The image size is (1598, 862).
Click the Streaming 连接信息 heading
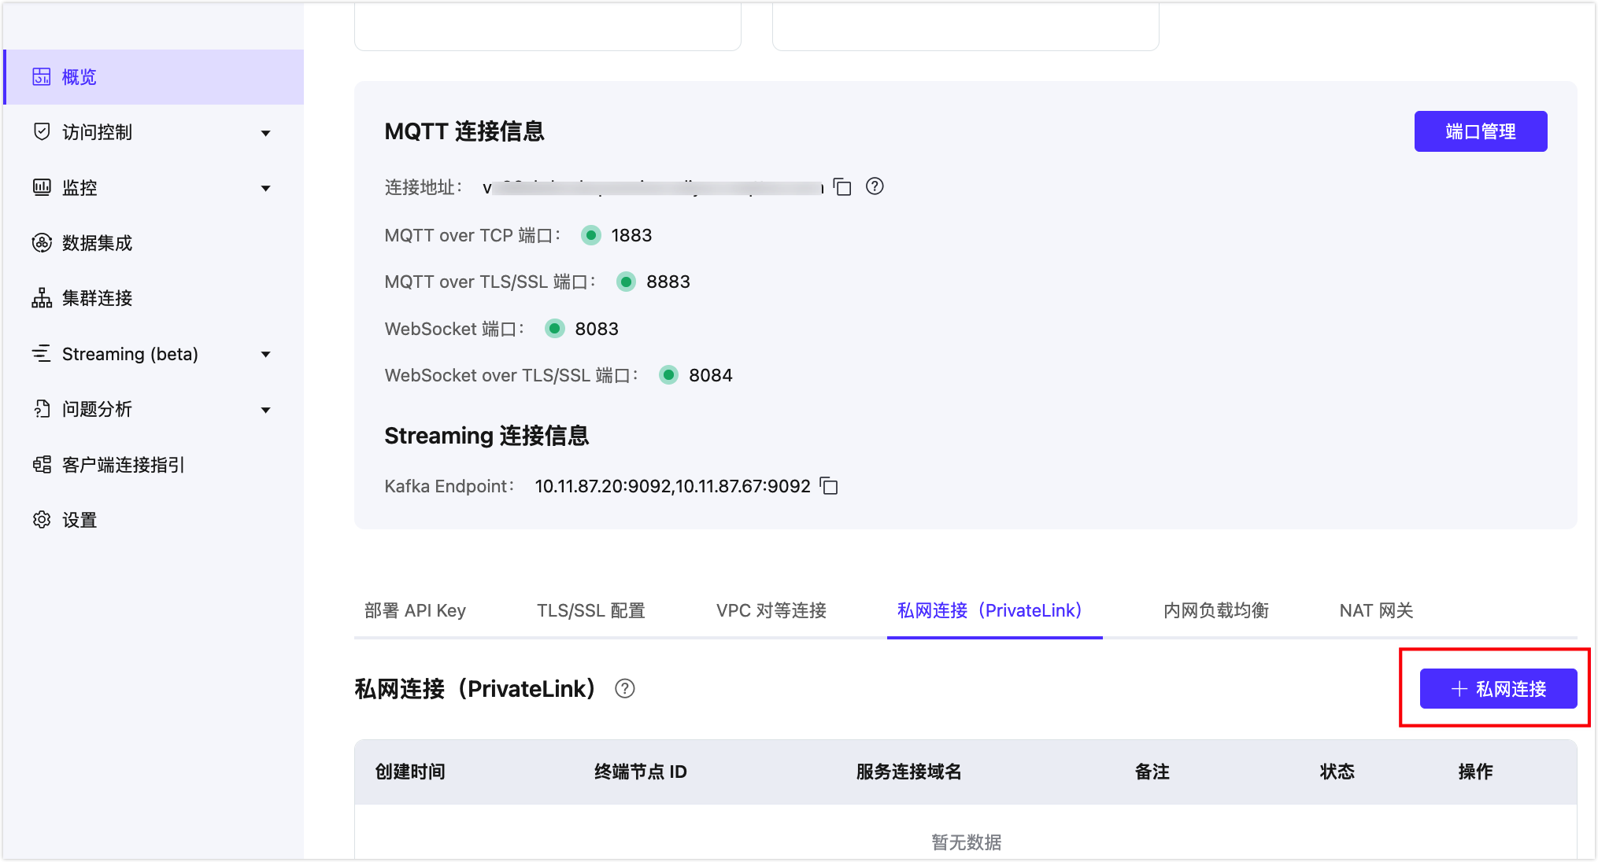[x=486, y=436]
